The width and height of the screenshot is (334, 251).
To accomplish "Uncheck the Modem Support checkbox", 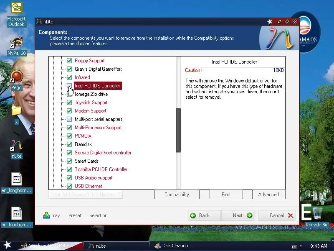I will 69,111.
